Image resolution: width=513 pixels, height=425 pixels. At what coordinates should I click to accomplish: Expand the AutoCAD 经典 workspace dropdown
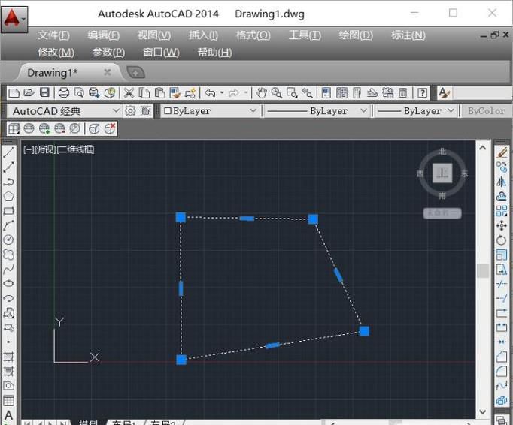pos(116,111)
